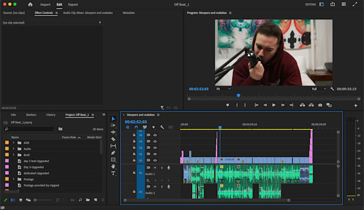Add a marker in Program Monitor
364x210 pixels.
227,105
